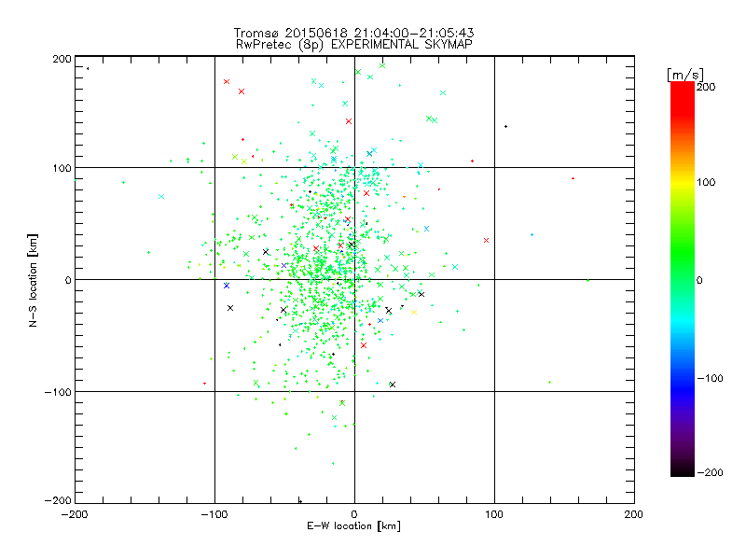746x560 pixels.
Task: Click the x-axis tick label '-100'
Action: click(214, 514)
